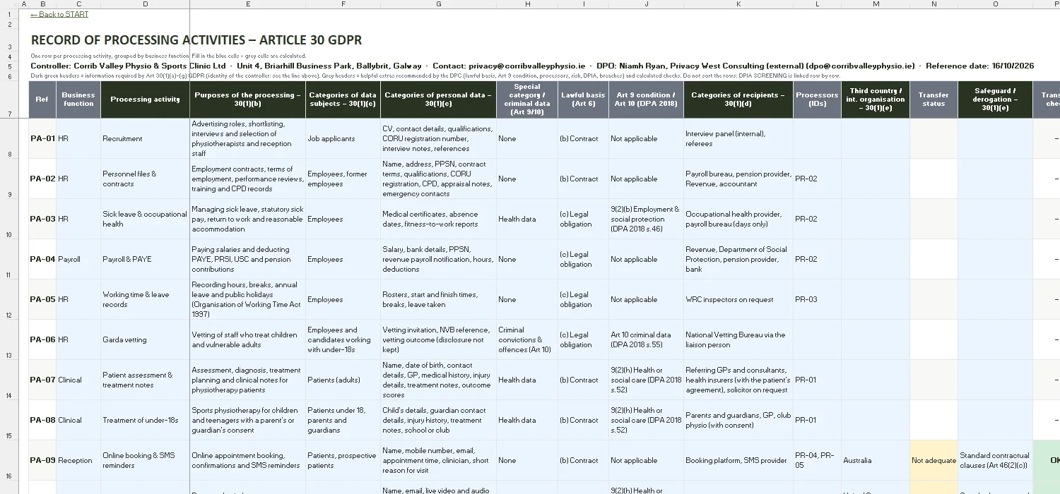Image resolution: width=1060 pixels, height=494 pixels.
Task: Click the 'Payroll & PAYE' activity cell
Action: (x=145, y=259)
